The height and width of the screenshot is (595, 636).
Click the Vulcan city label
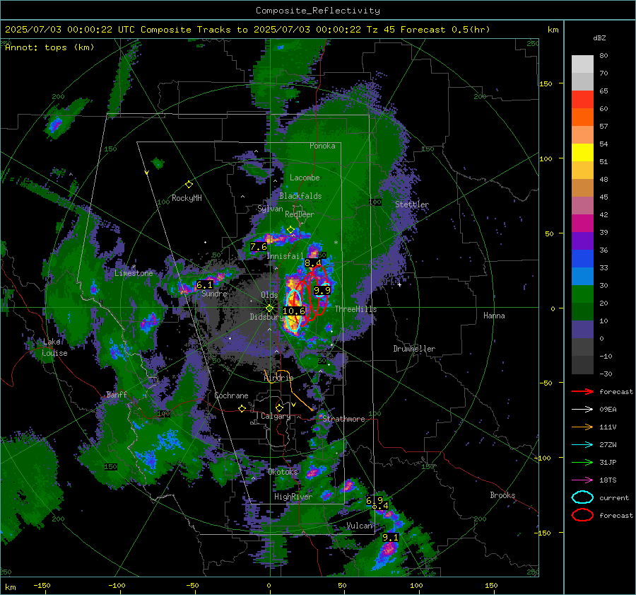[x=359, y=526]
